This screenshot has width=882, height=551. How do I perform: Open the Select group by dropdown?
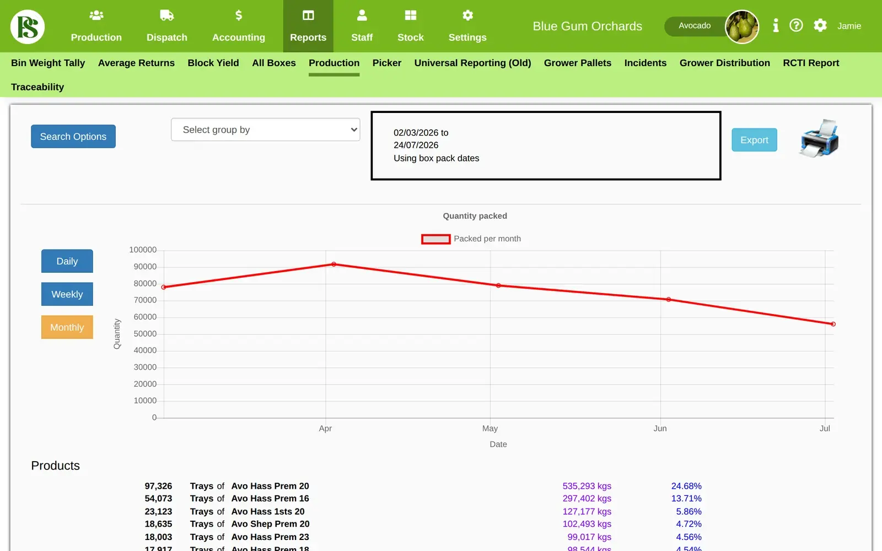tap(265, 129)
